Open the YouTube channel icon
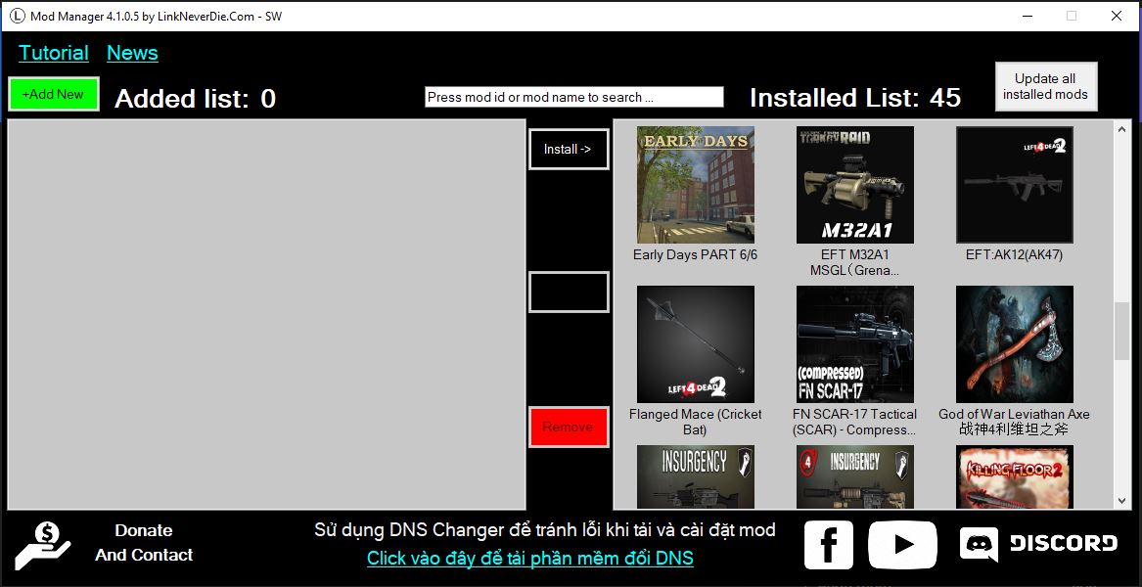This screenshot has height=587, width=1142. [x=902, y=544]
